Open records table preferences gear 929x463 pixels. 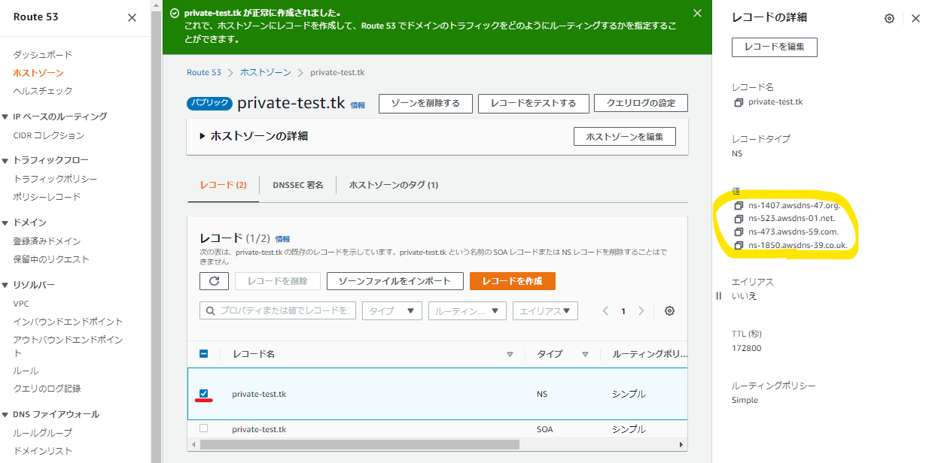(x=669, y=311)
